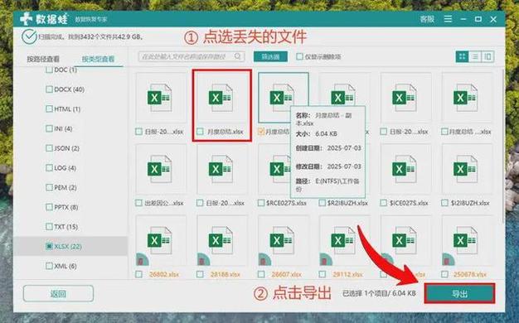Tick the checkbox beside 29112.xlsx
519x323 pixels.
coord(322,274)
